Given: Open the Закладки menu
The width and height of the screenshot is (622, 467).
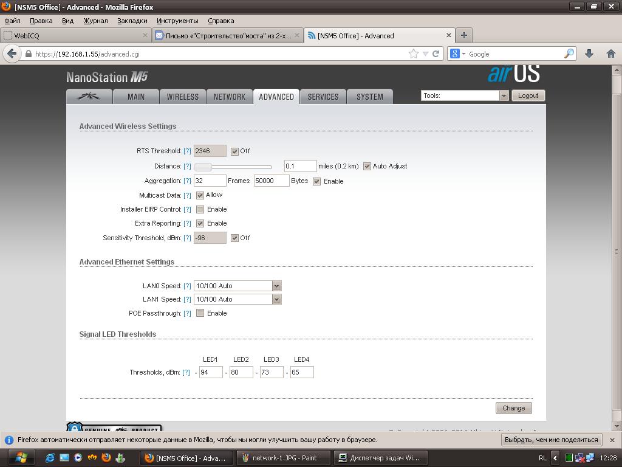Looking at the screenshot, I should point(132,21).
